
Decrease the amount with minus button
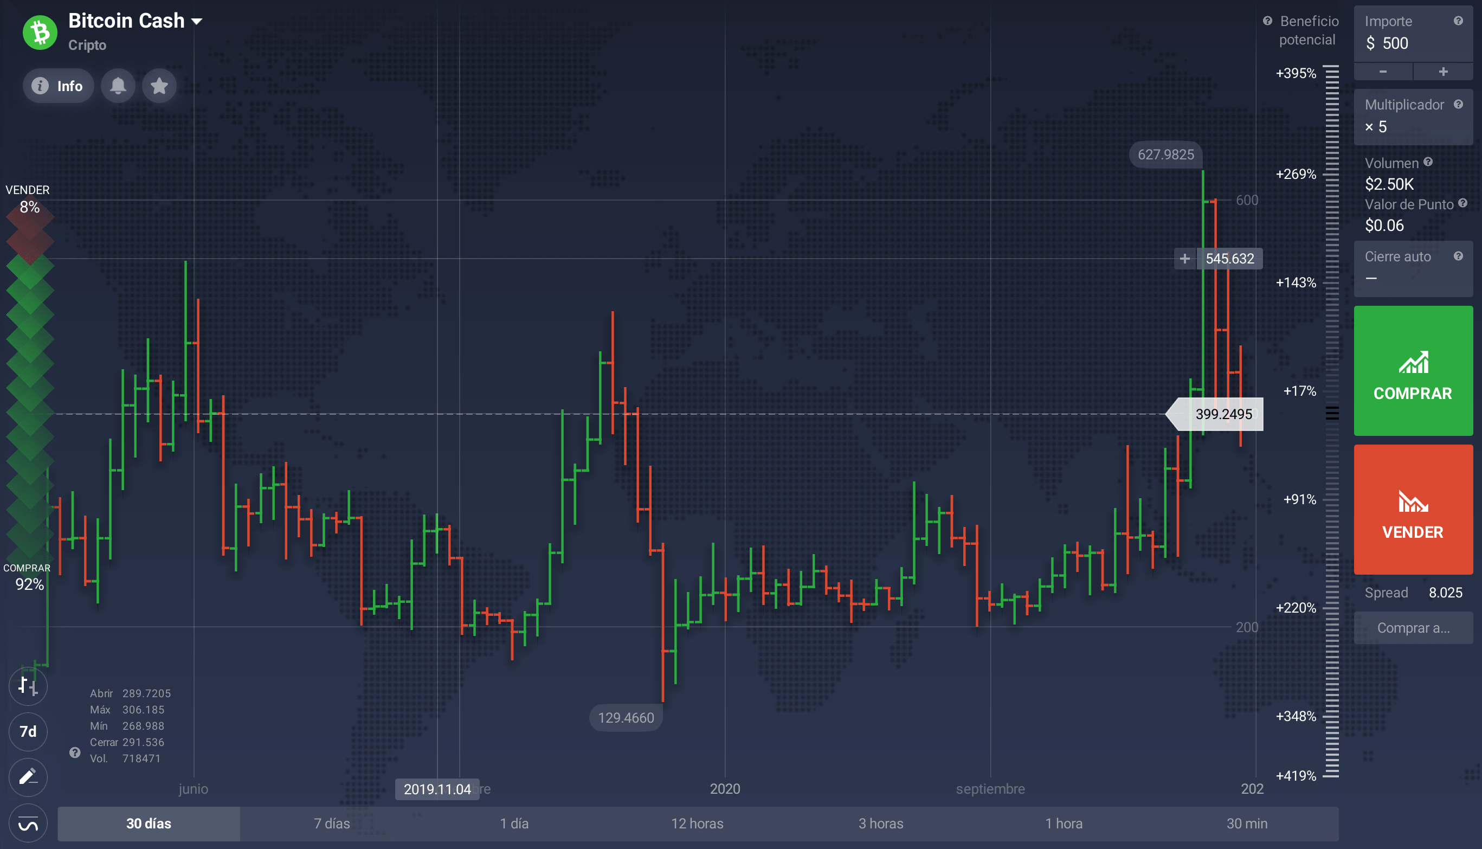coord(1383,71)
